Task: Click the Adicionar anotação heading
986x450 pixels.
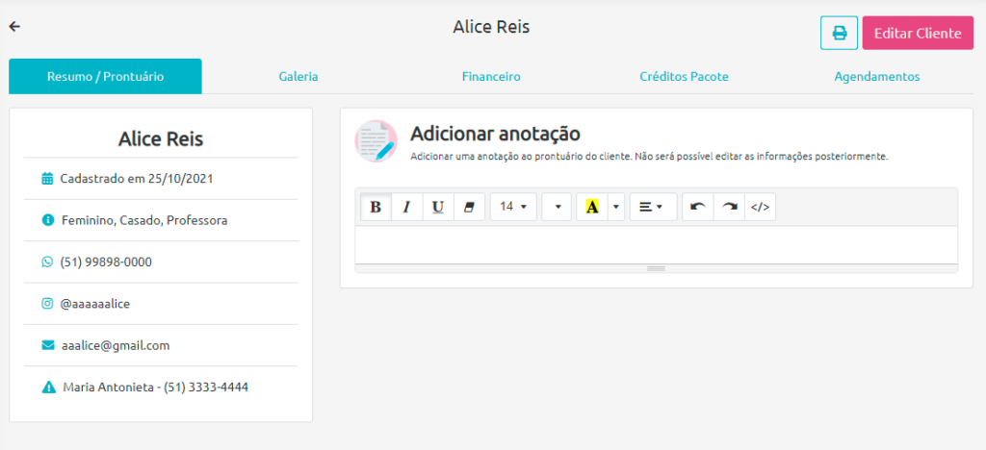Action: [x=495, y=133]
